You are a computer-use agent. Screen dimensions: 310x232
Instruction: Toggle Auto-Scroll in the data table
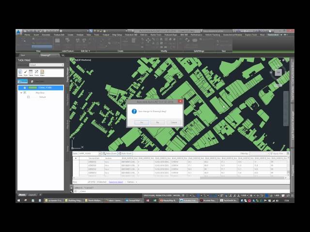pyautogui.click(x=125, y=153)
